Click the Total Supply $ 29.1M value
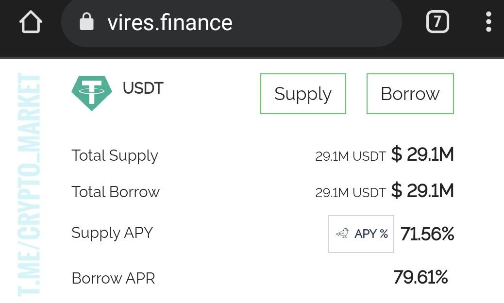 (422, 155)
